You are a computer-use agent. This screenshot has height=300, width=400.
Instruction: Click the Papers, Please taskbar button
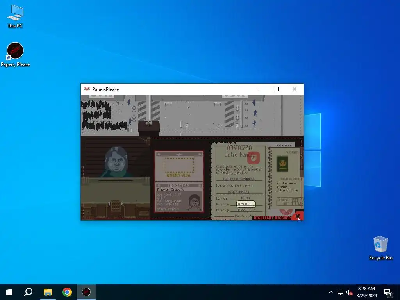86,292
